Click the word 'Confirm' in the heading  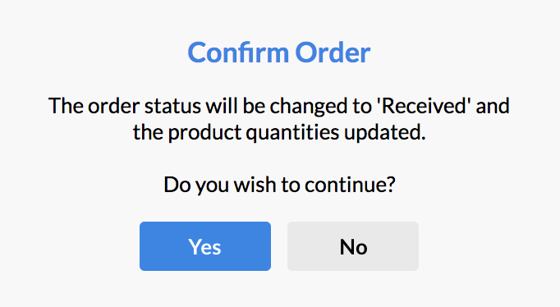click(x=238, y=53)
